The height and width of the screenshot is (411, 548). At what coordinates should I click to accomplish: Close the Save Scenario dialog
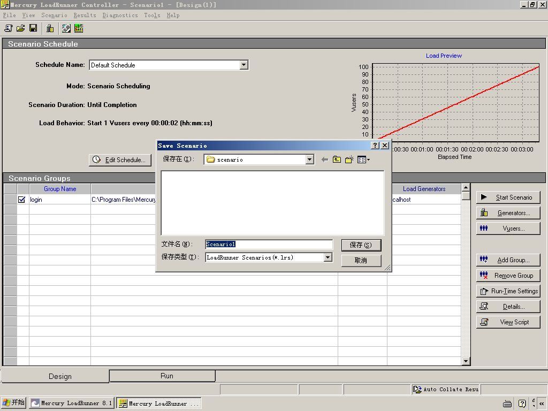click(x=385, y=146)
